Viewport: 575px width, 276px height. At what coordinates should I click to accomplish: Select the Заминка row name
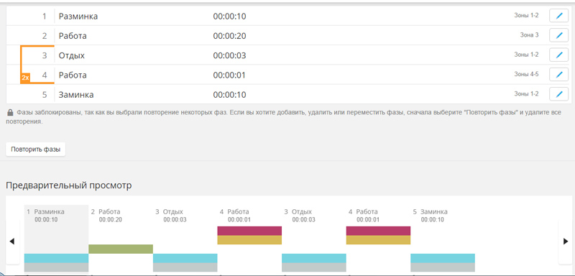click(76, 95)
